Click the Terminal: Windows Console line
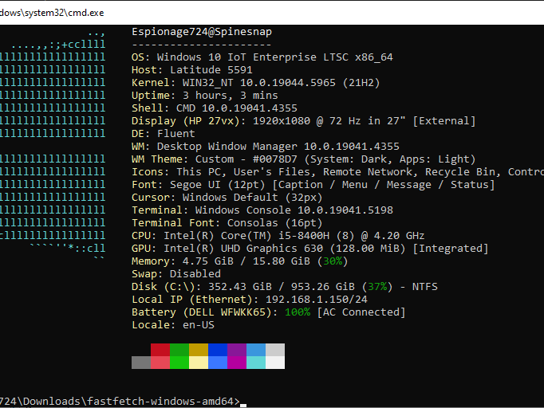Screen dimensions: 544x408 pos(262,210)
